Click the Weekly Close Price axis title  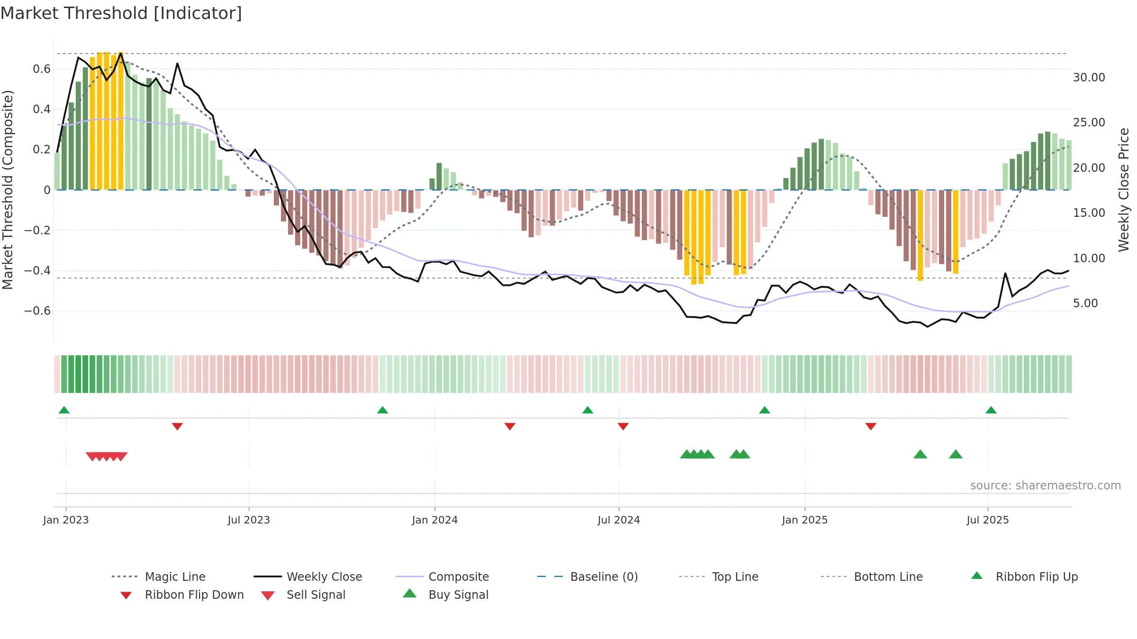tap(1124, 189)
